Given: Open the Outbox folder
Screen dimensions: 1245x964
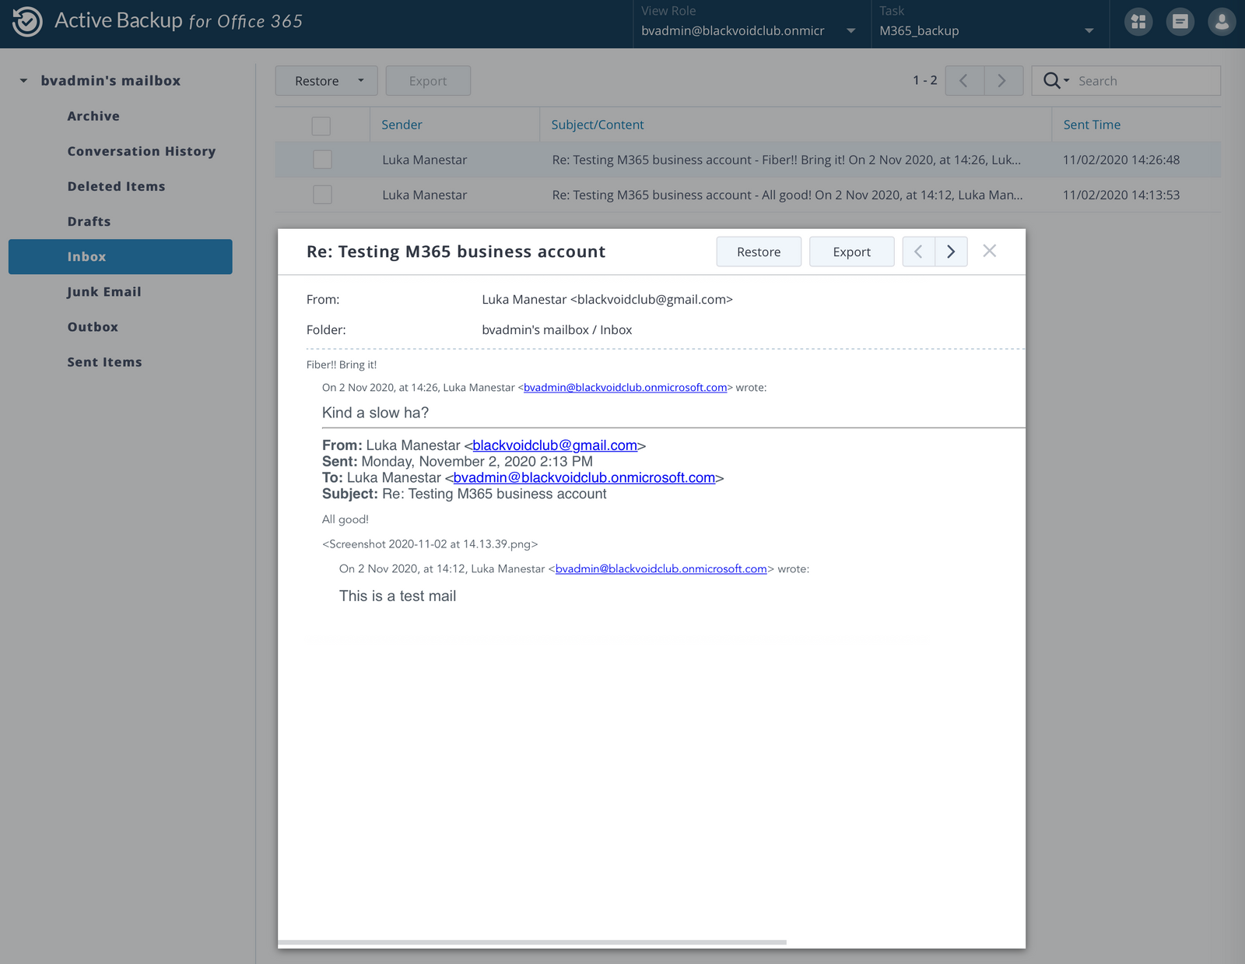Looking at the screenshot, I should [x=93, y=327].
